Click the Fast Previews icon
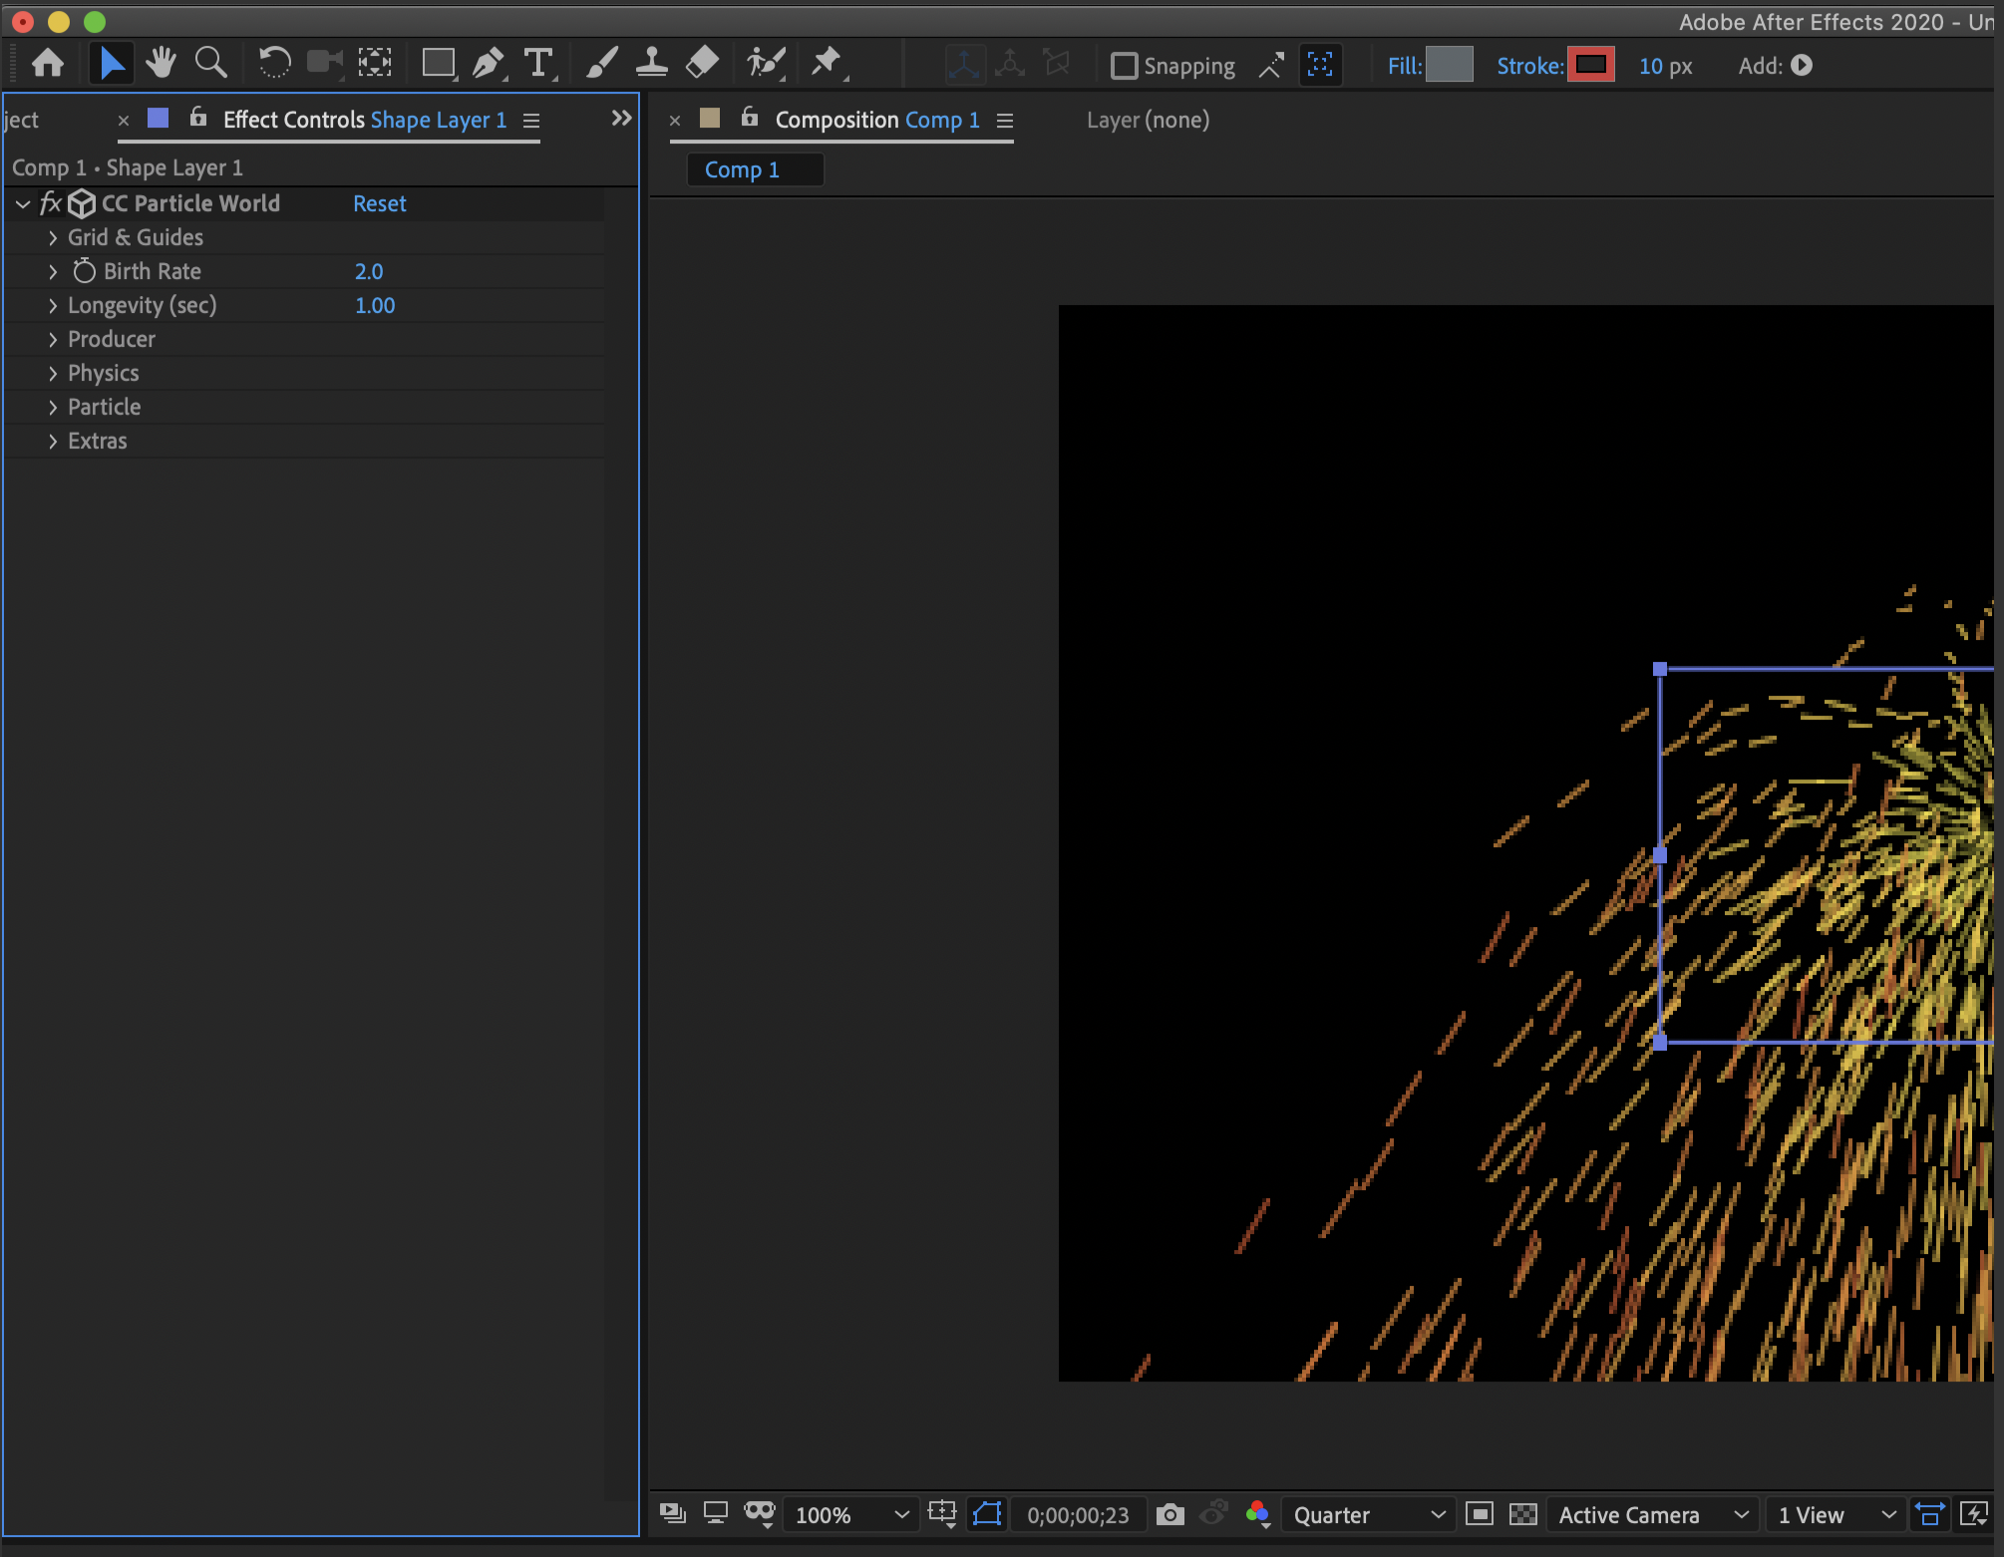2004x1557 pixels. pyautogui.click(x=1974, y=1515)
